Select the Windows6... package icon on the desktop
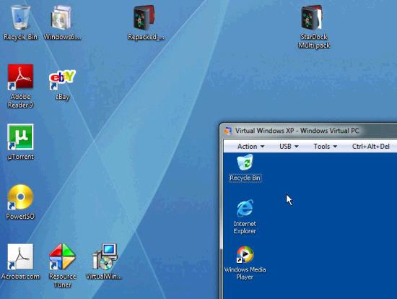Screen dimensions: 397x299 62,18
